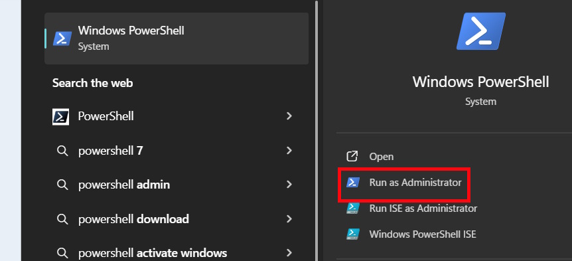Click the PowerShell web result icon
572x261 pixels.
point(60,116)
